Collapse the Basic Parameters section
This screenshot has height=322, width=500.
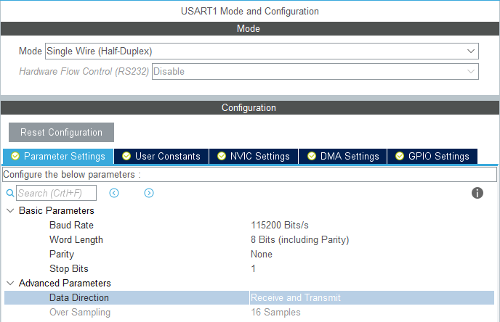coord(10,211)
